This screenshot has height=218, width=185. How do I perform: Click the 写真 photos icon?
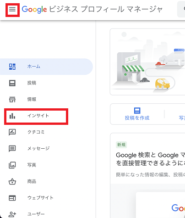click(x=12, y=165)
